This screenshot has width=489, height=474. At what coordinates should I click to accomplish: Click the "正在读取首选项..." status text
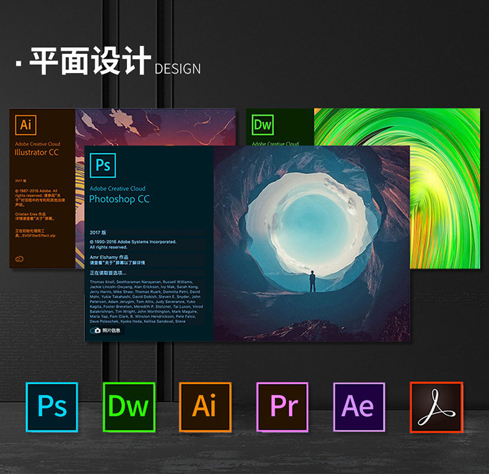click(108, 273)
